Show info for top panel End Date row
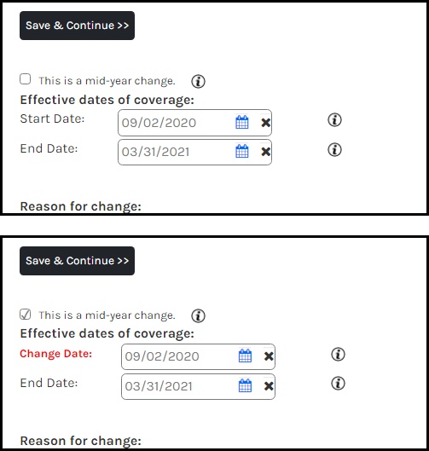429x451 pixels. pyautogui.click(x=334, y=149)
